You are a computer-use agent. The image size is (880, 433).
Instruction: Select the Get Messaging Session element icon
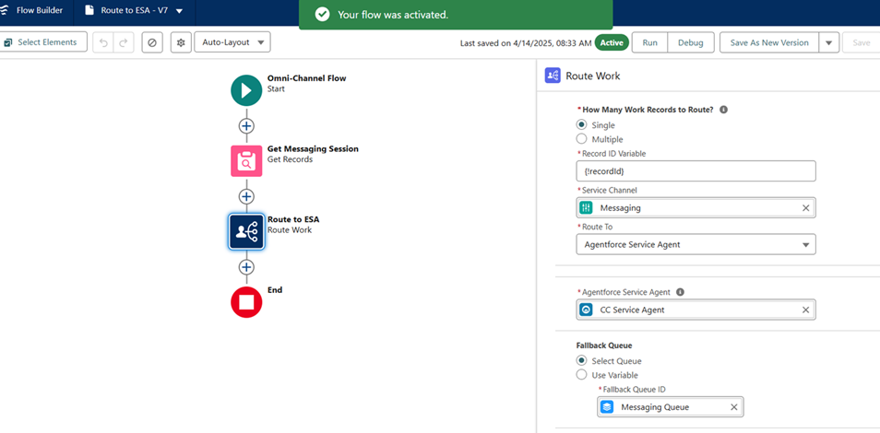246,161
